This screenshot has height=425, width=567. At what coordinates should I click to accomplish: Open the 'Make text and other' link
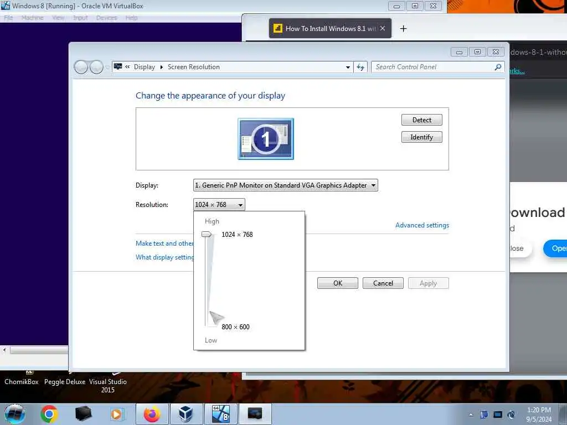tap(164, 243)
